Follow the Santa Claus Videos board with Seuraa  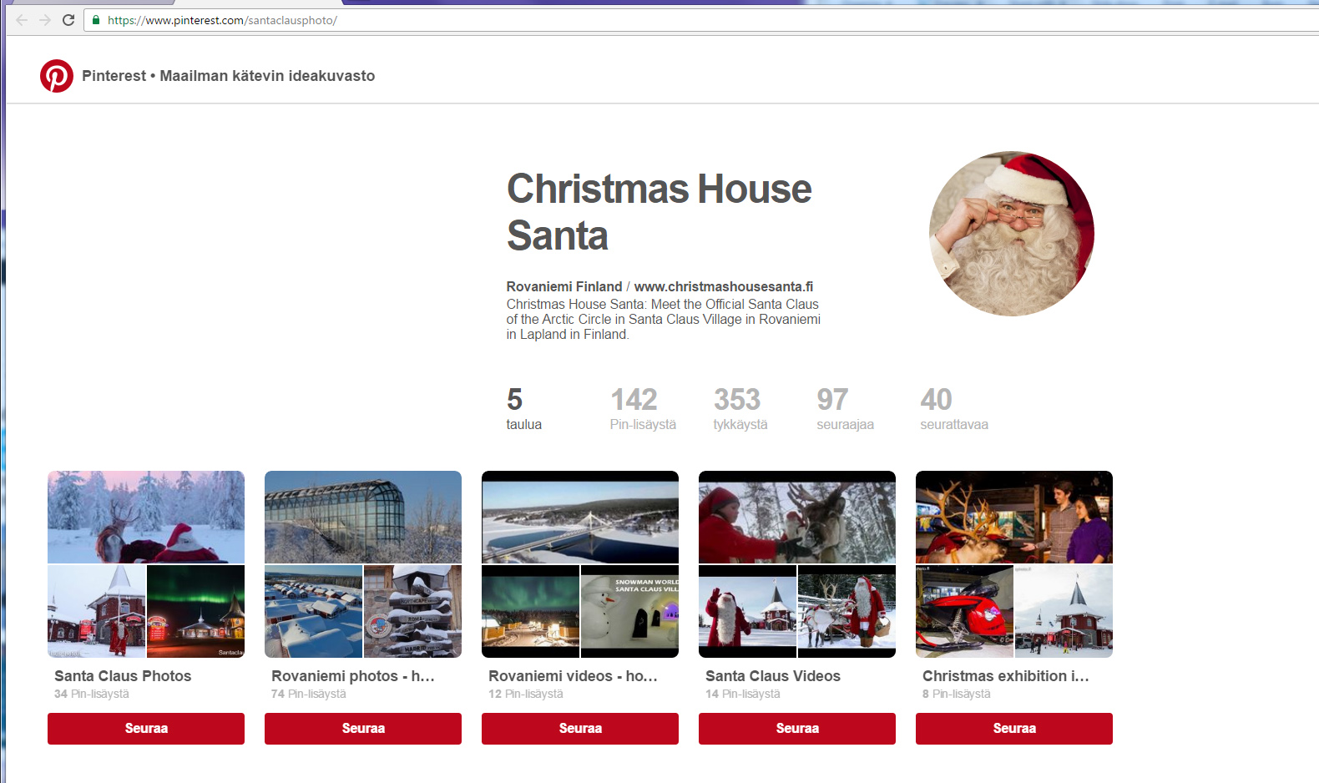[797, 729]
